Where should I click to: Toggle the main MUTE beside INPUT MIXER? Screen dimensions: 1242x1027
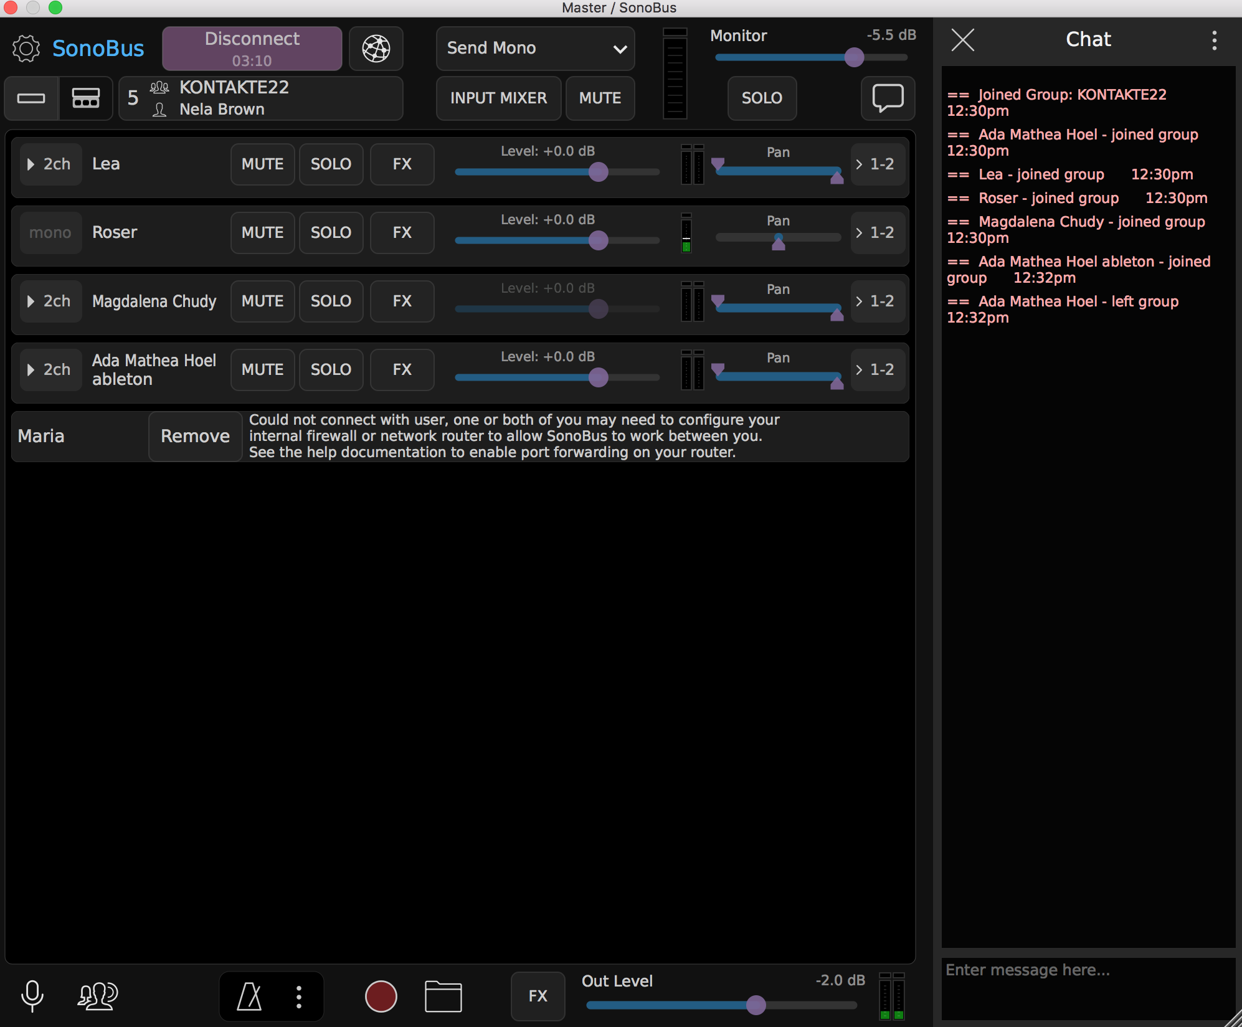pos(600,98)
